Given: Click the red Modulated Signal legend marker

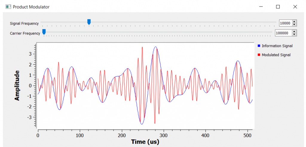Looking at the screenshot, I should pyautogui.click(x=259, y=55).
